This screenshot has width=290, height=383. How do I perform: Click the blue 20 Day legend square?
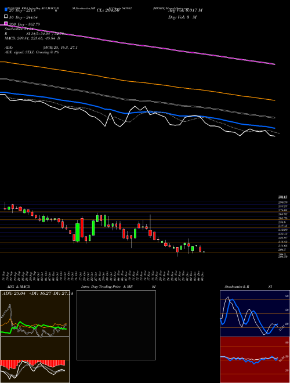pos(6,10)
